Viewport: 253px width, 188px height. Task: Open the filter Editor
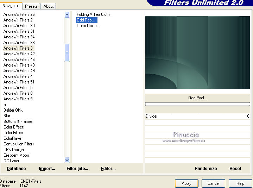[108, 169]
